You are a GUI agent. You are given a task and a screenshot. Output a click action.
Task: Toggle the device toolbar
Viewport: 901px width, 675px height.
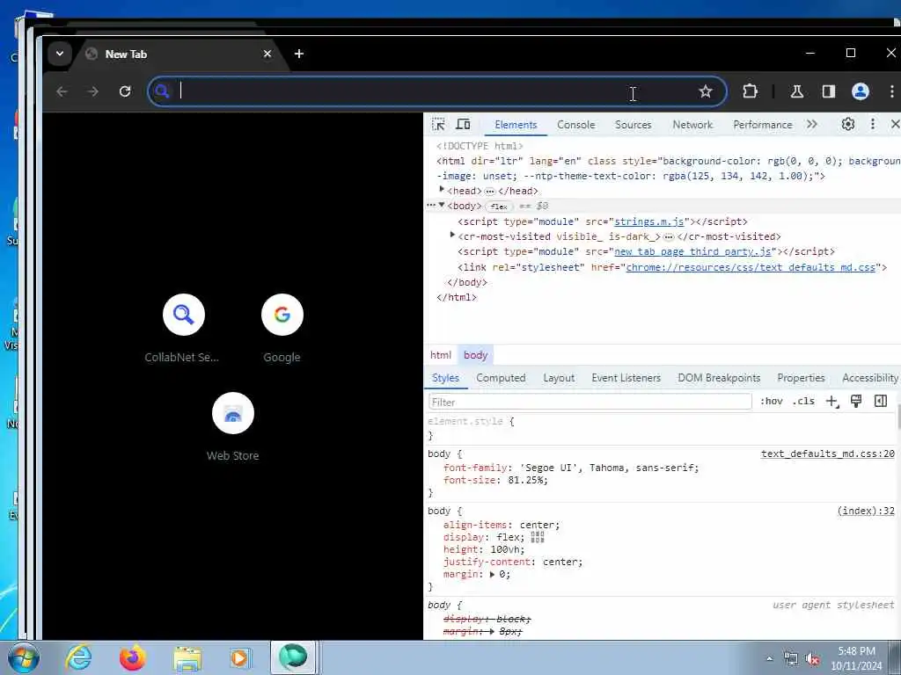tap(463, 125)
